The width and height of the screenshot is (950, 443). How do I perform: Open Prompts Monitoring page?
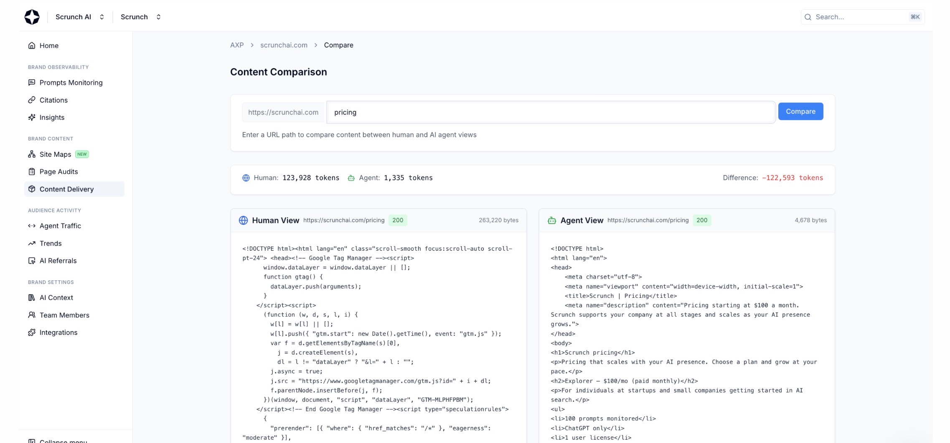(74, 83)
